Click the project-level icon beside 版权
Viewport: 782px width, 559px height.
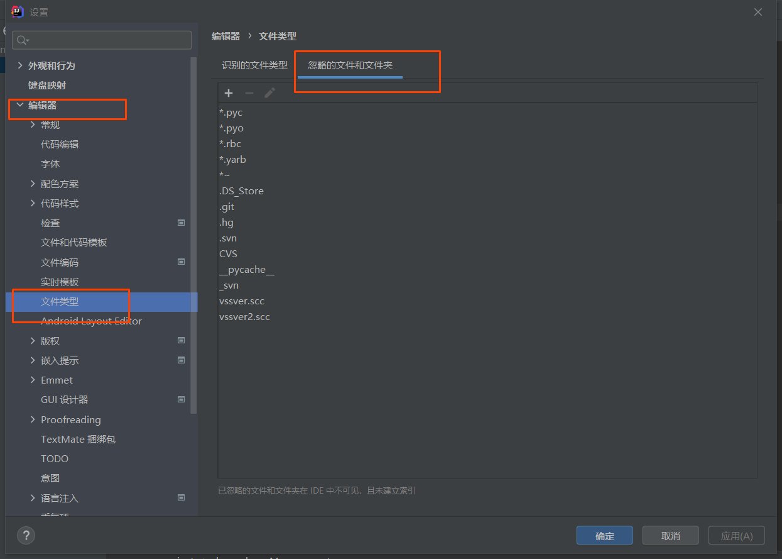[181, 340]
